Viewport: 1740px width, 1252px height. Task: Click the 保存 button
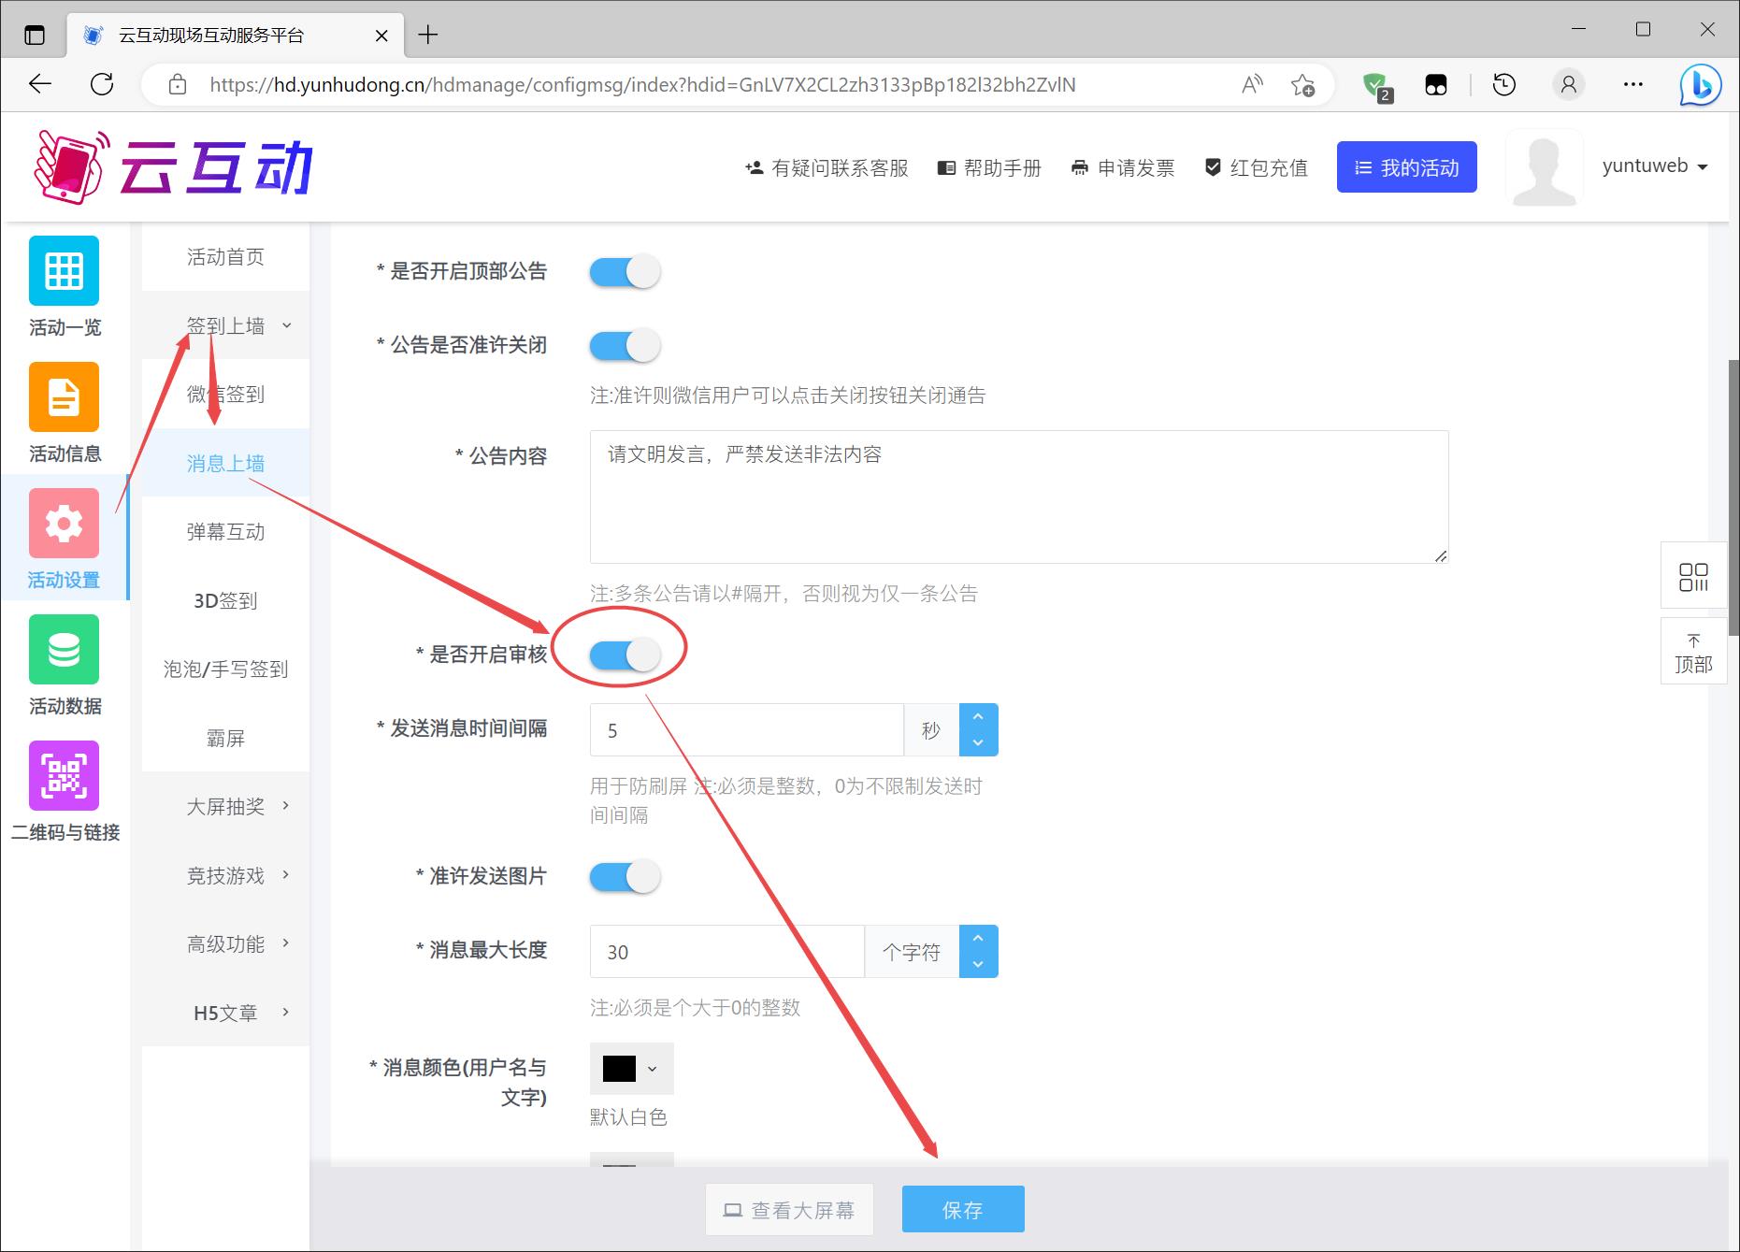coord(962,1210)
